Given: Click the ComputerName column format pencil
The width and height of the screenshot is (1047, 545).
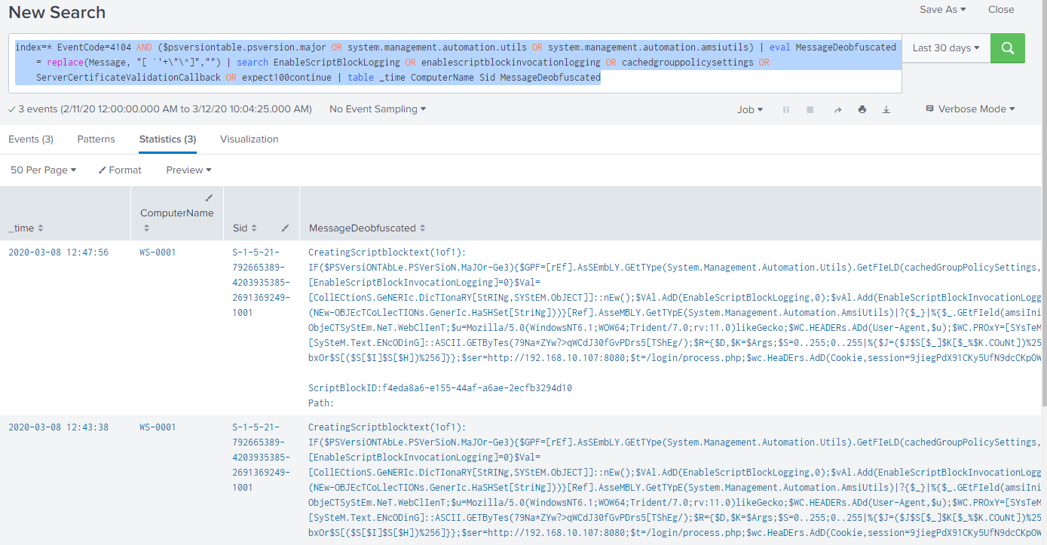Looking at the screenshot, I should coord(209,198).
